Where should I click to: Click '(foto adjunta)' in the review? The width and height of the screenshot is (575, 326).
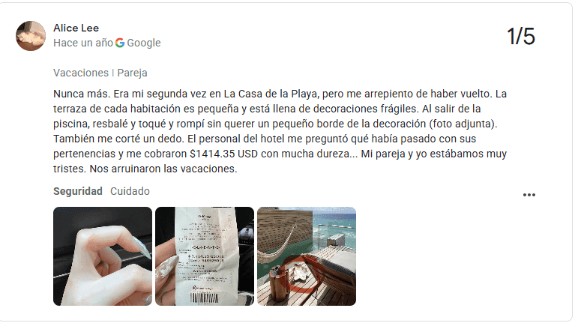[463, 124]
